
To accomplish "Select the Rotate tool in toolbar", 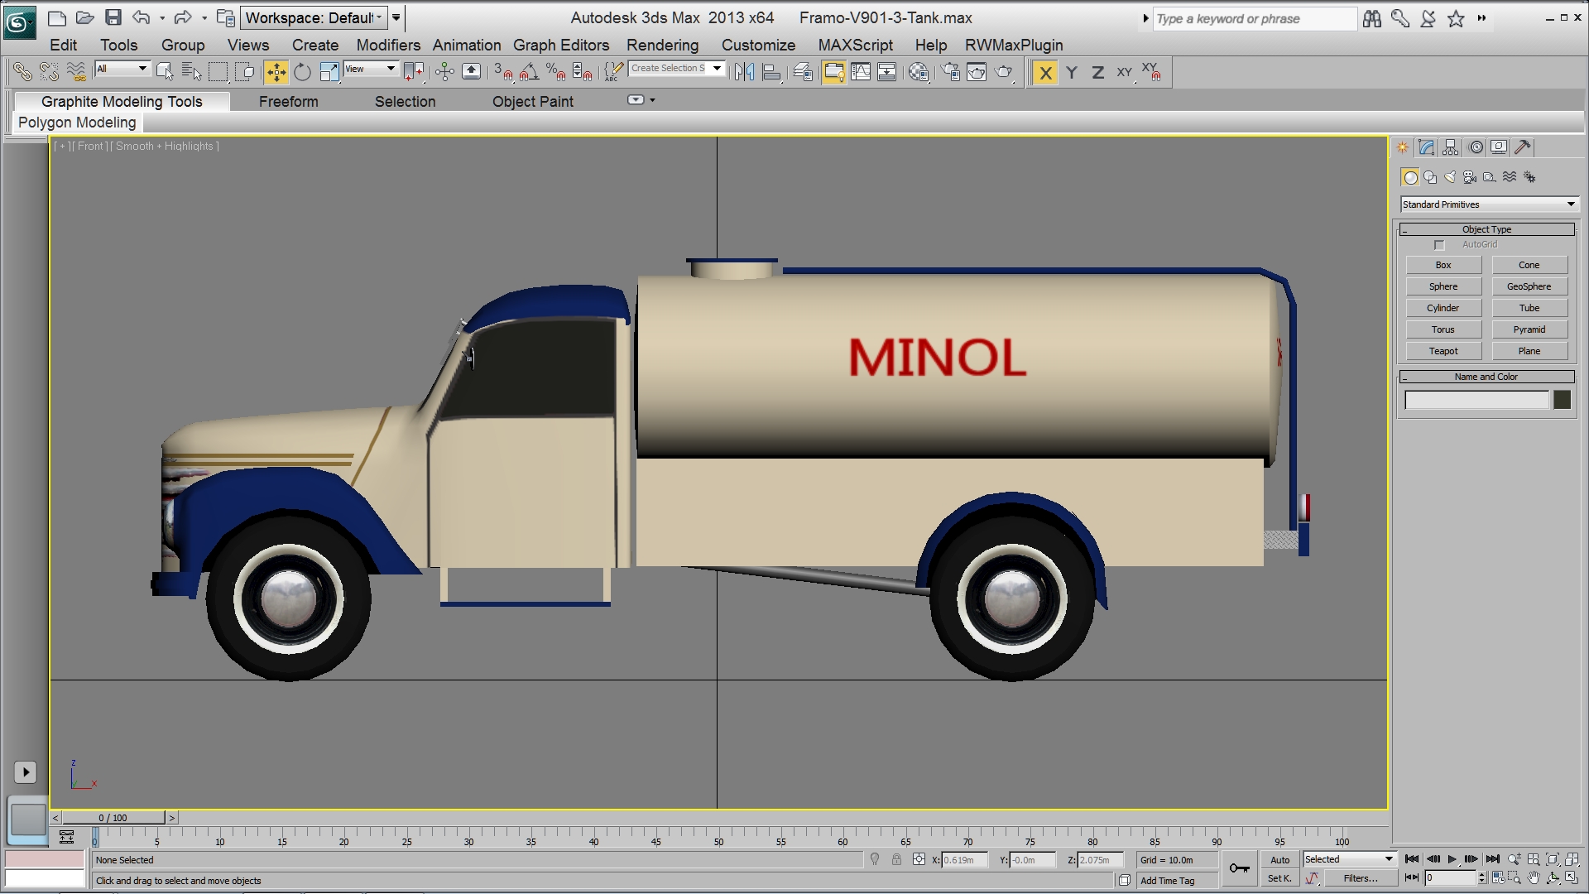I will coord(303,73).
